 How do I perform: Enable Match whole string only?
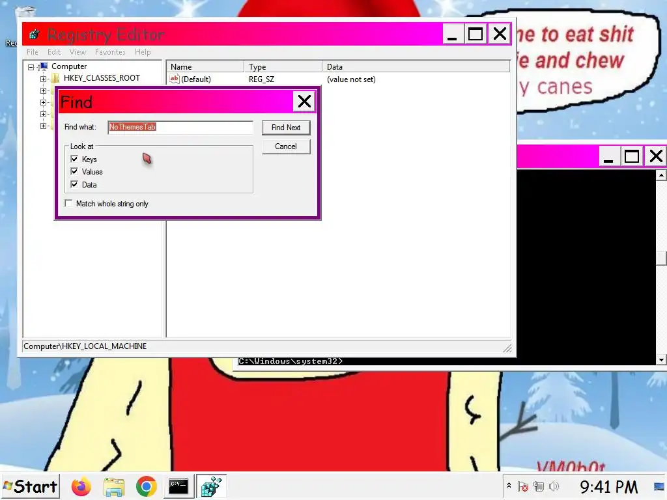click(x=68, y=203)
